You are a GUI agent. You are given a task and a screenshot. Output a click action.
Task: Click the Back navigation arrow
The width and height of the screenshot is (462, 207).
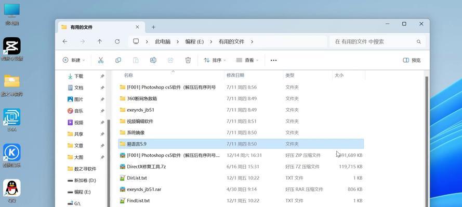tap(65, 41)
